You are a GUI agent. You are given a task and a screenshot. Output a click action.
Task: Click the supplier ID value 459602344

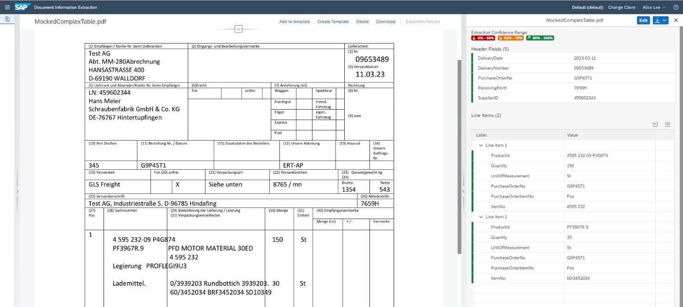point(585,98)
